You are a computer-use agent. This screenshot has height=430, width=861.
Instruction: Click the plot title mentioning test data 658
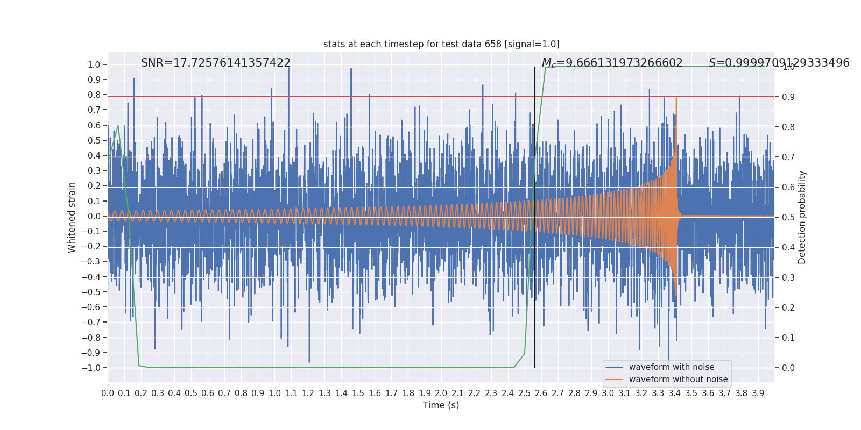pos(441,44)
